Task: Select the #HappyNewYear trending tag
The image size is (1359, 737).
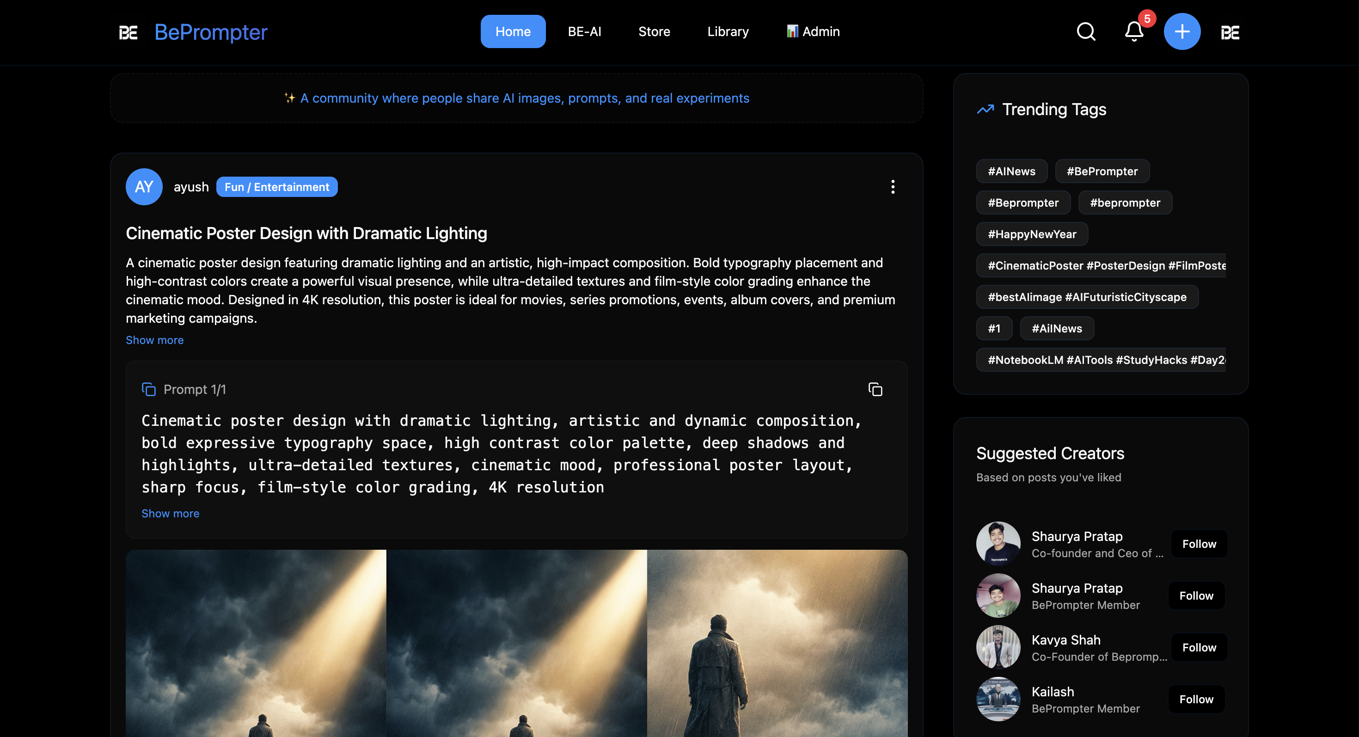Action: tap(1032, 233)
